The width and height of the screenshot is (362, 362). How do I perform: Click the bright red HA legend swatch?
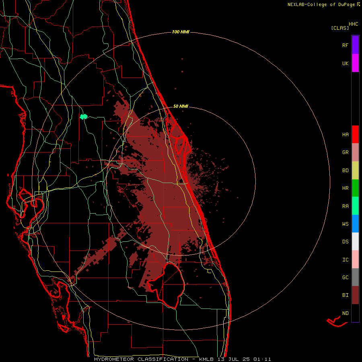point(355,134)
